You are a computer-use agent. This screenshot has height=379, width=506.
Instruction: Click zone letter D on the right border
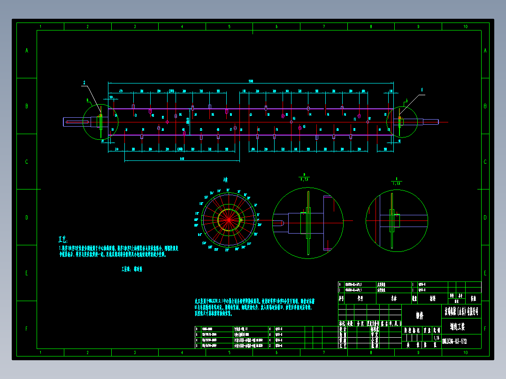pos(485,217)
